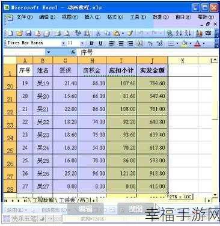The image size is (220, 226).
Task: Toggle Bold formatting button
Action: click(91, 43)
